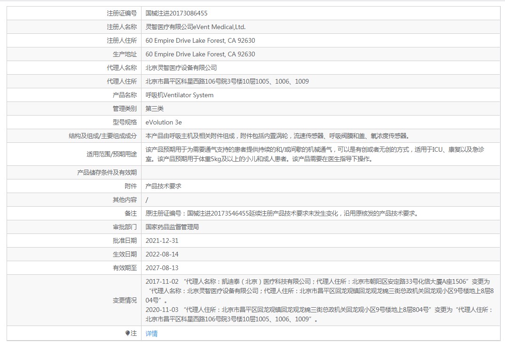This screenshot has width=505, height=342.
Task: Click the 2020-11-03 change record entry
Action: (x=319, y=314)
